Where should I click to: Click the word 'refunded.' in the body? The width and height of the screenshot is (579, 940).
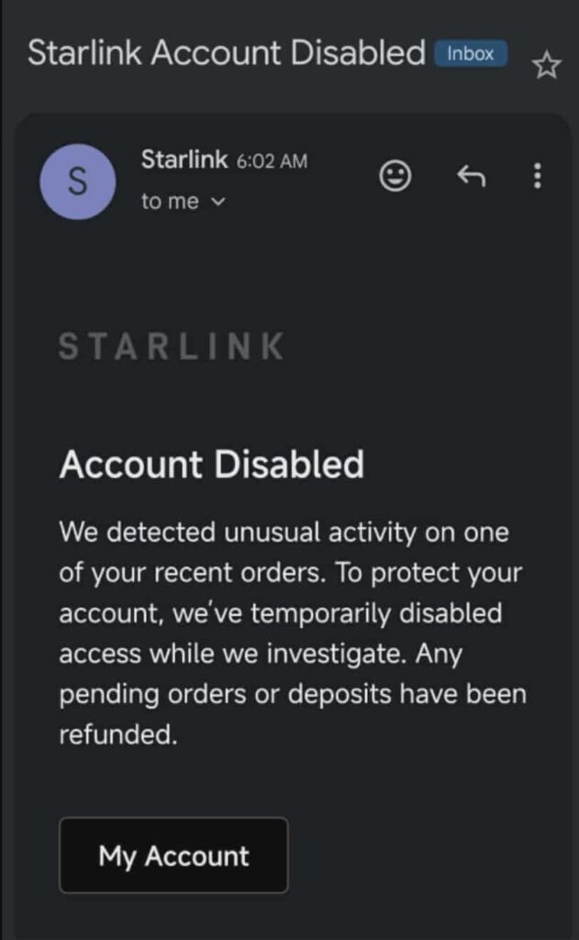tap(118, 734)
